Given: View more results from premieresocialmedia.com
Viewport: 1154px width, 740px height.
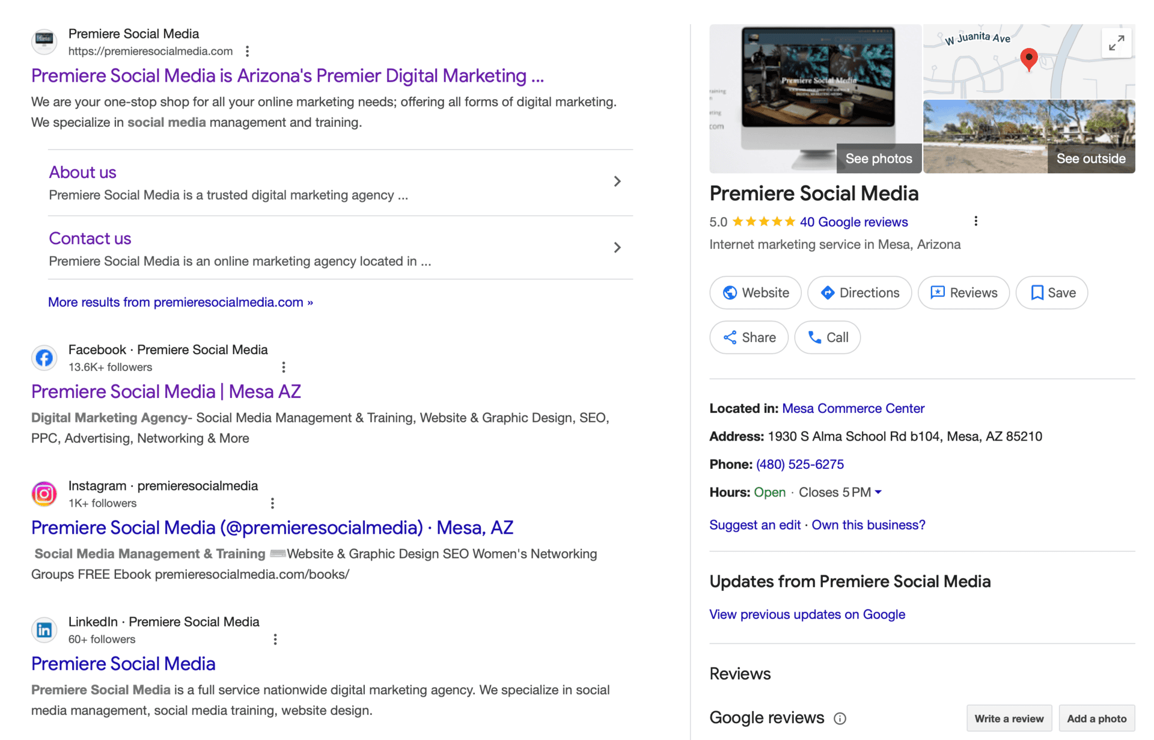Looking at the screenshot, I should click(180, 302).
